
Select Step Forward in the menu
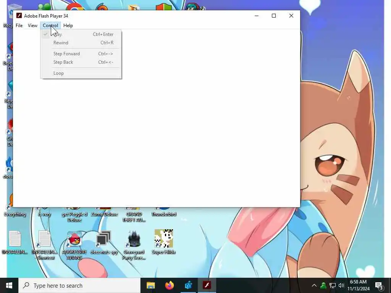[x=82, y=54]
